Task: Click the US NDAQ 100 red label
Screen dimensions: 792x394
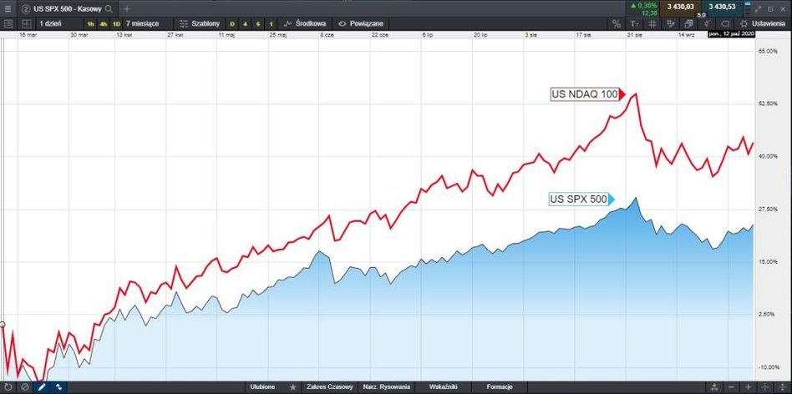Action: [x=585, y=94]
